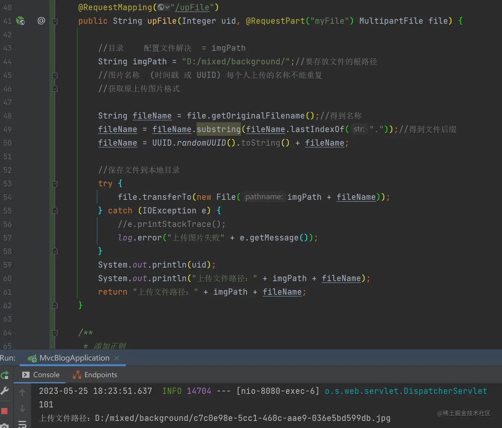Click the return keyword on line 61
Screen dimensions: 502x428
(x=113, y=292)
